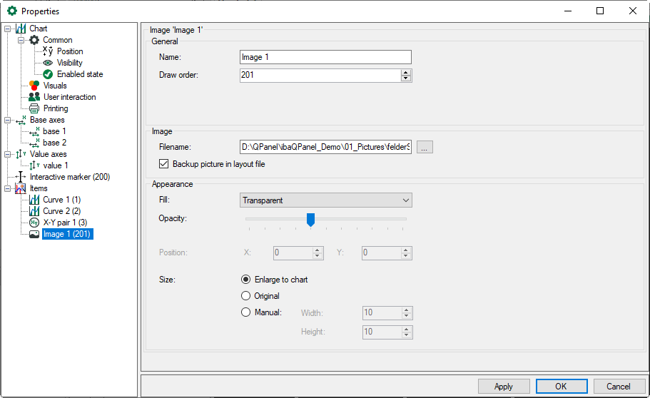
Task: Select the Manual size radio button
Action: tap(246, 312)
